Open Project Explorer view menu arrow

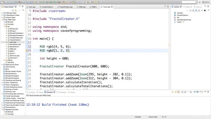click(x=23, y=10)
